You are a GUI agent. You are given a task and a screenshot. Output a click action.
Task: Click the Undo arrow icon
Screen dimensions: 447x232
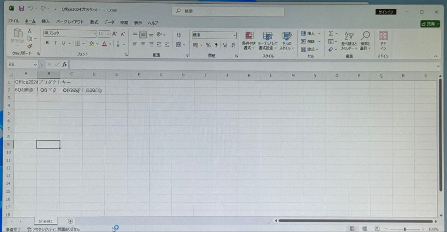(31, 9)
